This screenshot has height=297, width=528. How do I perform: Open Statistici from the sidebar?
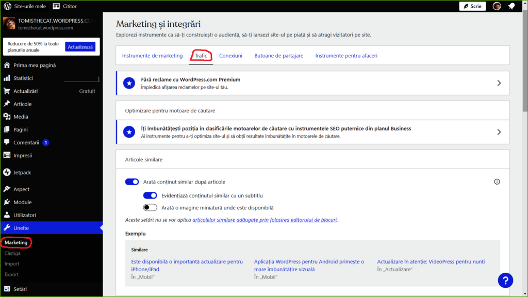(x=7, y=78)
